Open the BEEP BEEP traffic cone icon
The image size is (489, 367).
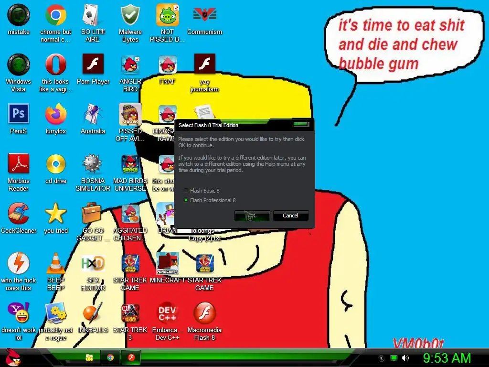pos(55,263)
